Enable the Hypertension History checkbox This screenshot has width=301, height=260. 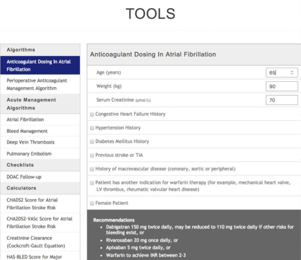[92, 128]
